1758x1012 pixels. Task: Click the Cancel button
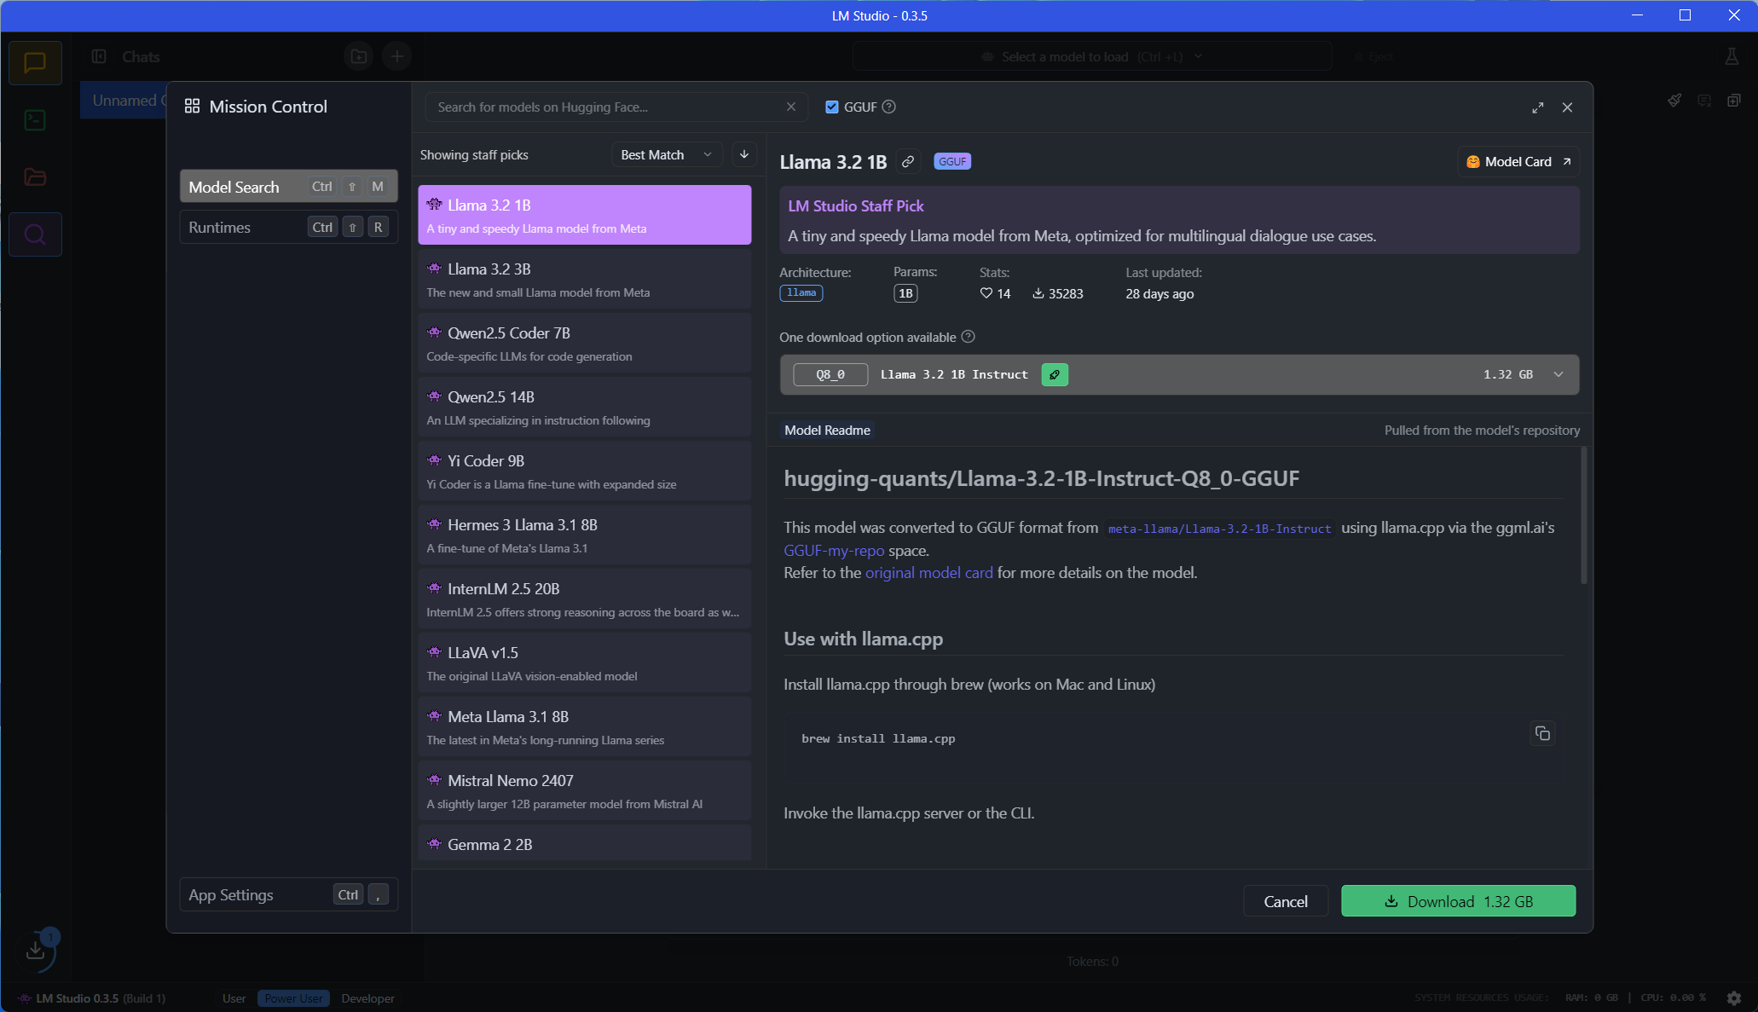(1285, 901)
